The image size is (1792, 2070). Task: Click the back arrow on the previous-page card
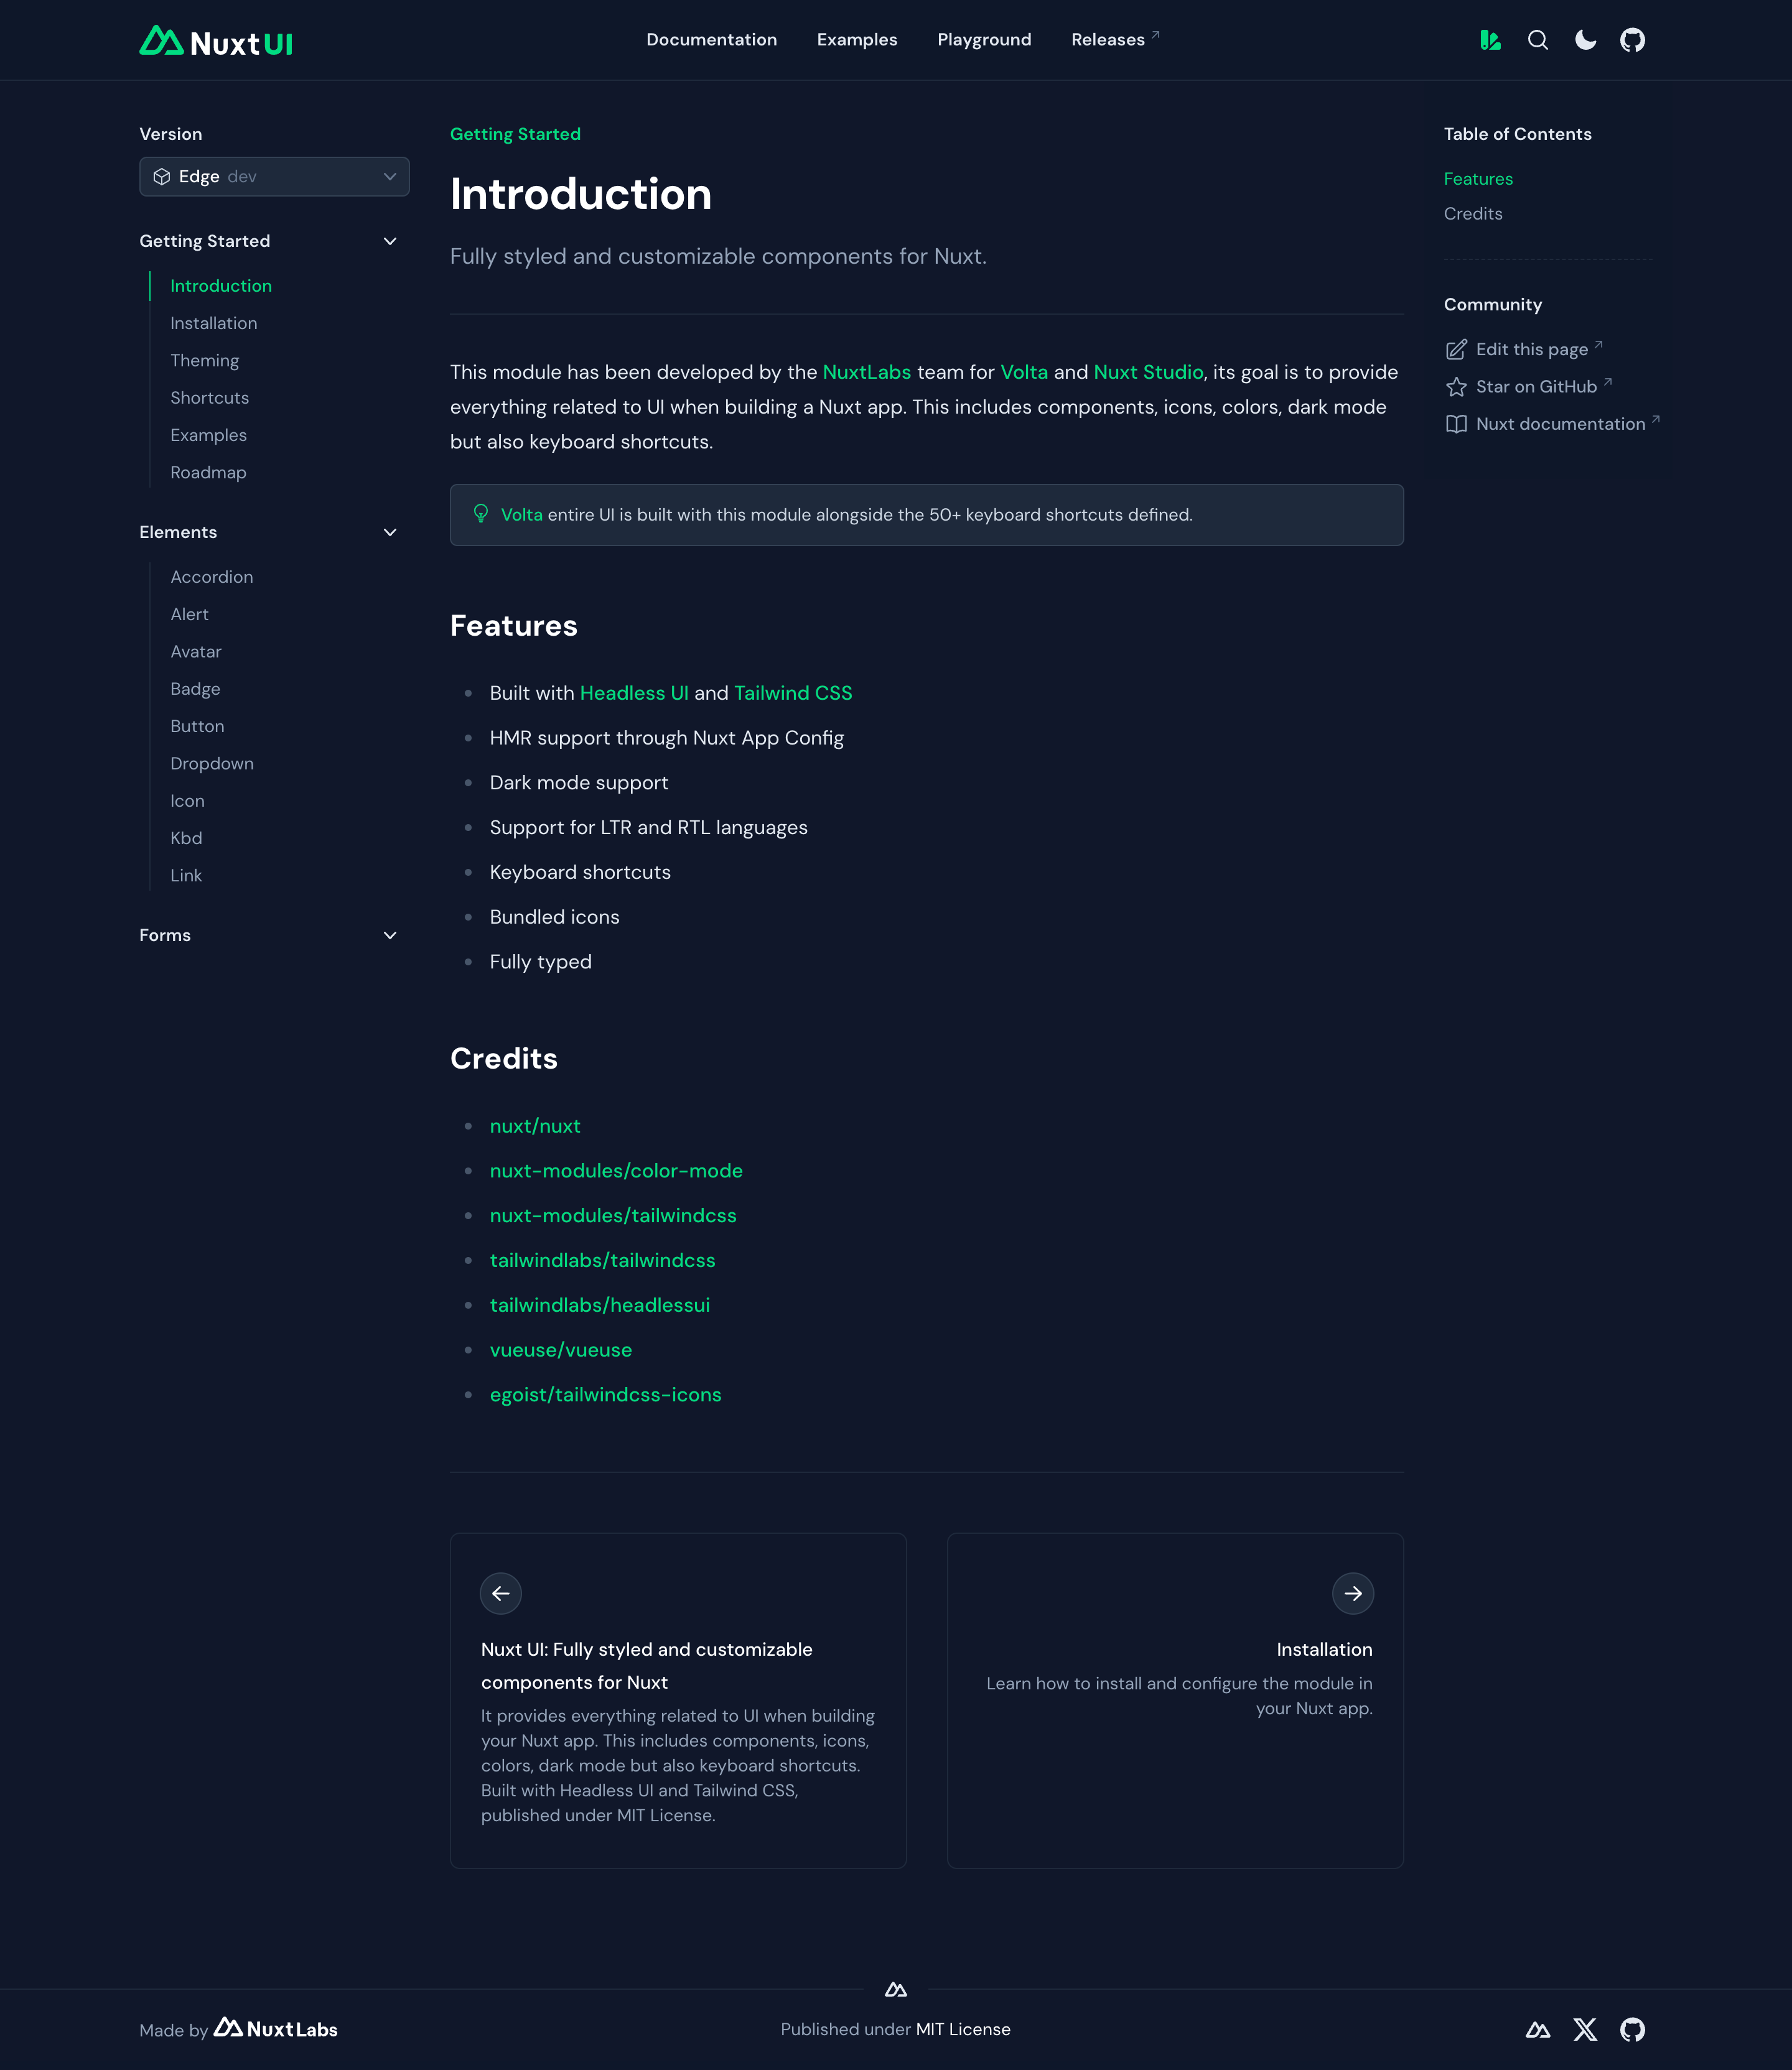point(501,1593)
